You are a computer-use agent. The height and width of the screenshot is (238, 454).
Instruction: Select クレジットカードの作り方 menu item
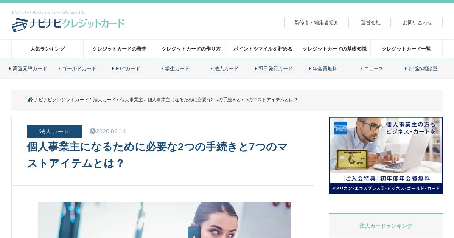click(x=191, y=49)
